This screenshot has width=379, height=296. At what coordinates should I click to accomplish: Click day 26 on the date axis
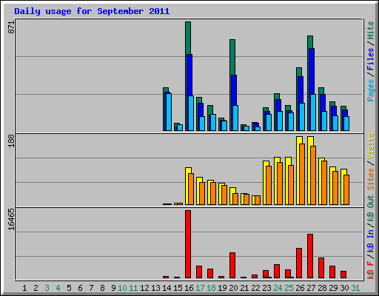(300, 288)
